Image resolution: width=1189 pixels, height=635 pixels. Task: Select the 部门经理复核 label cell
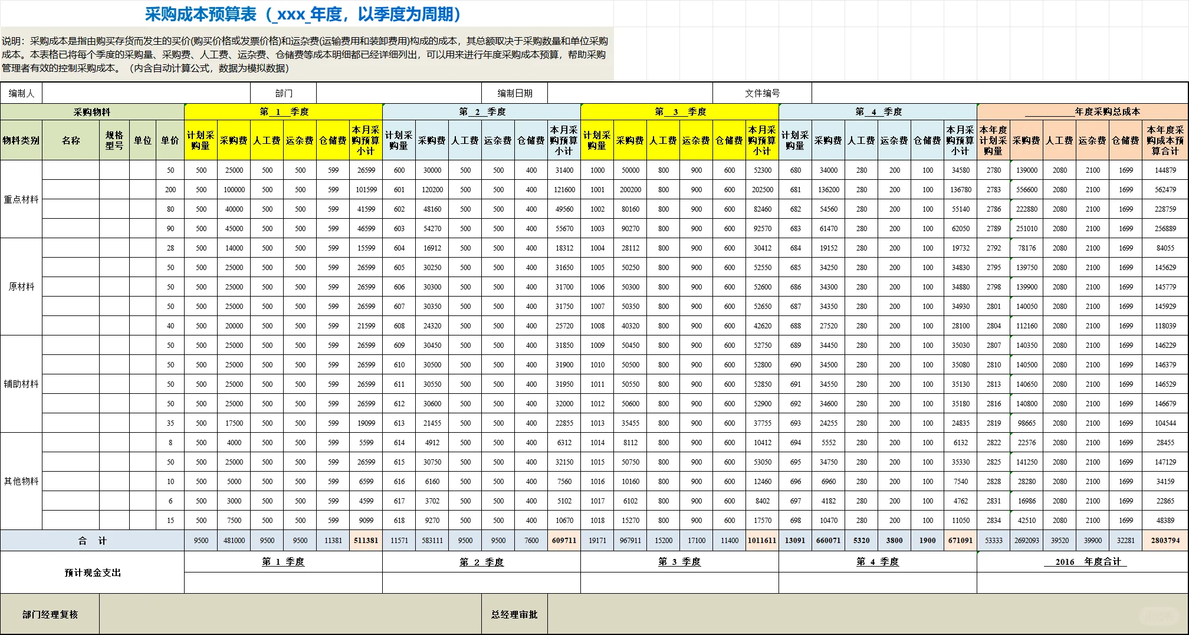(x=50, y=614)
